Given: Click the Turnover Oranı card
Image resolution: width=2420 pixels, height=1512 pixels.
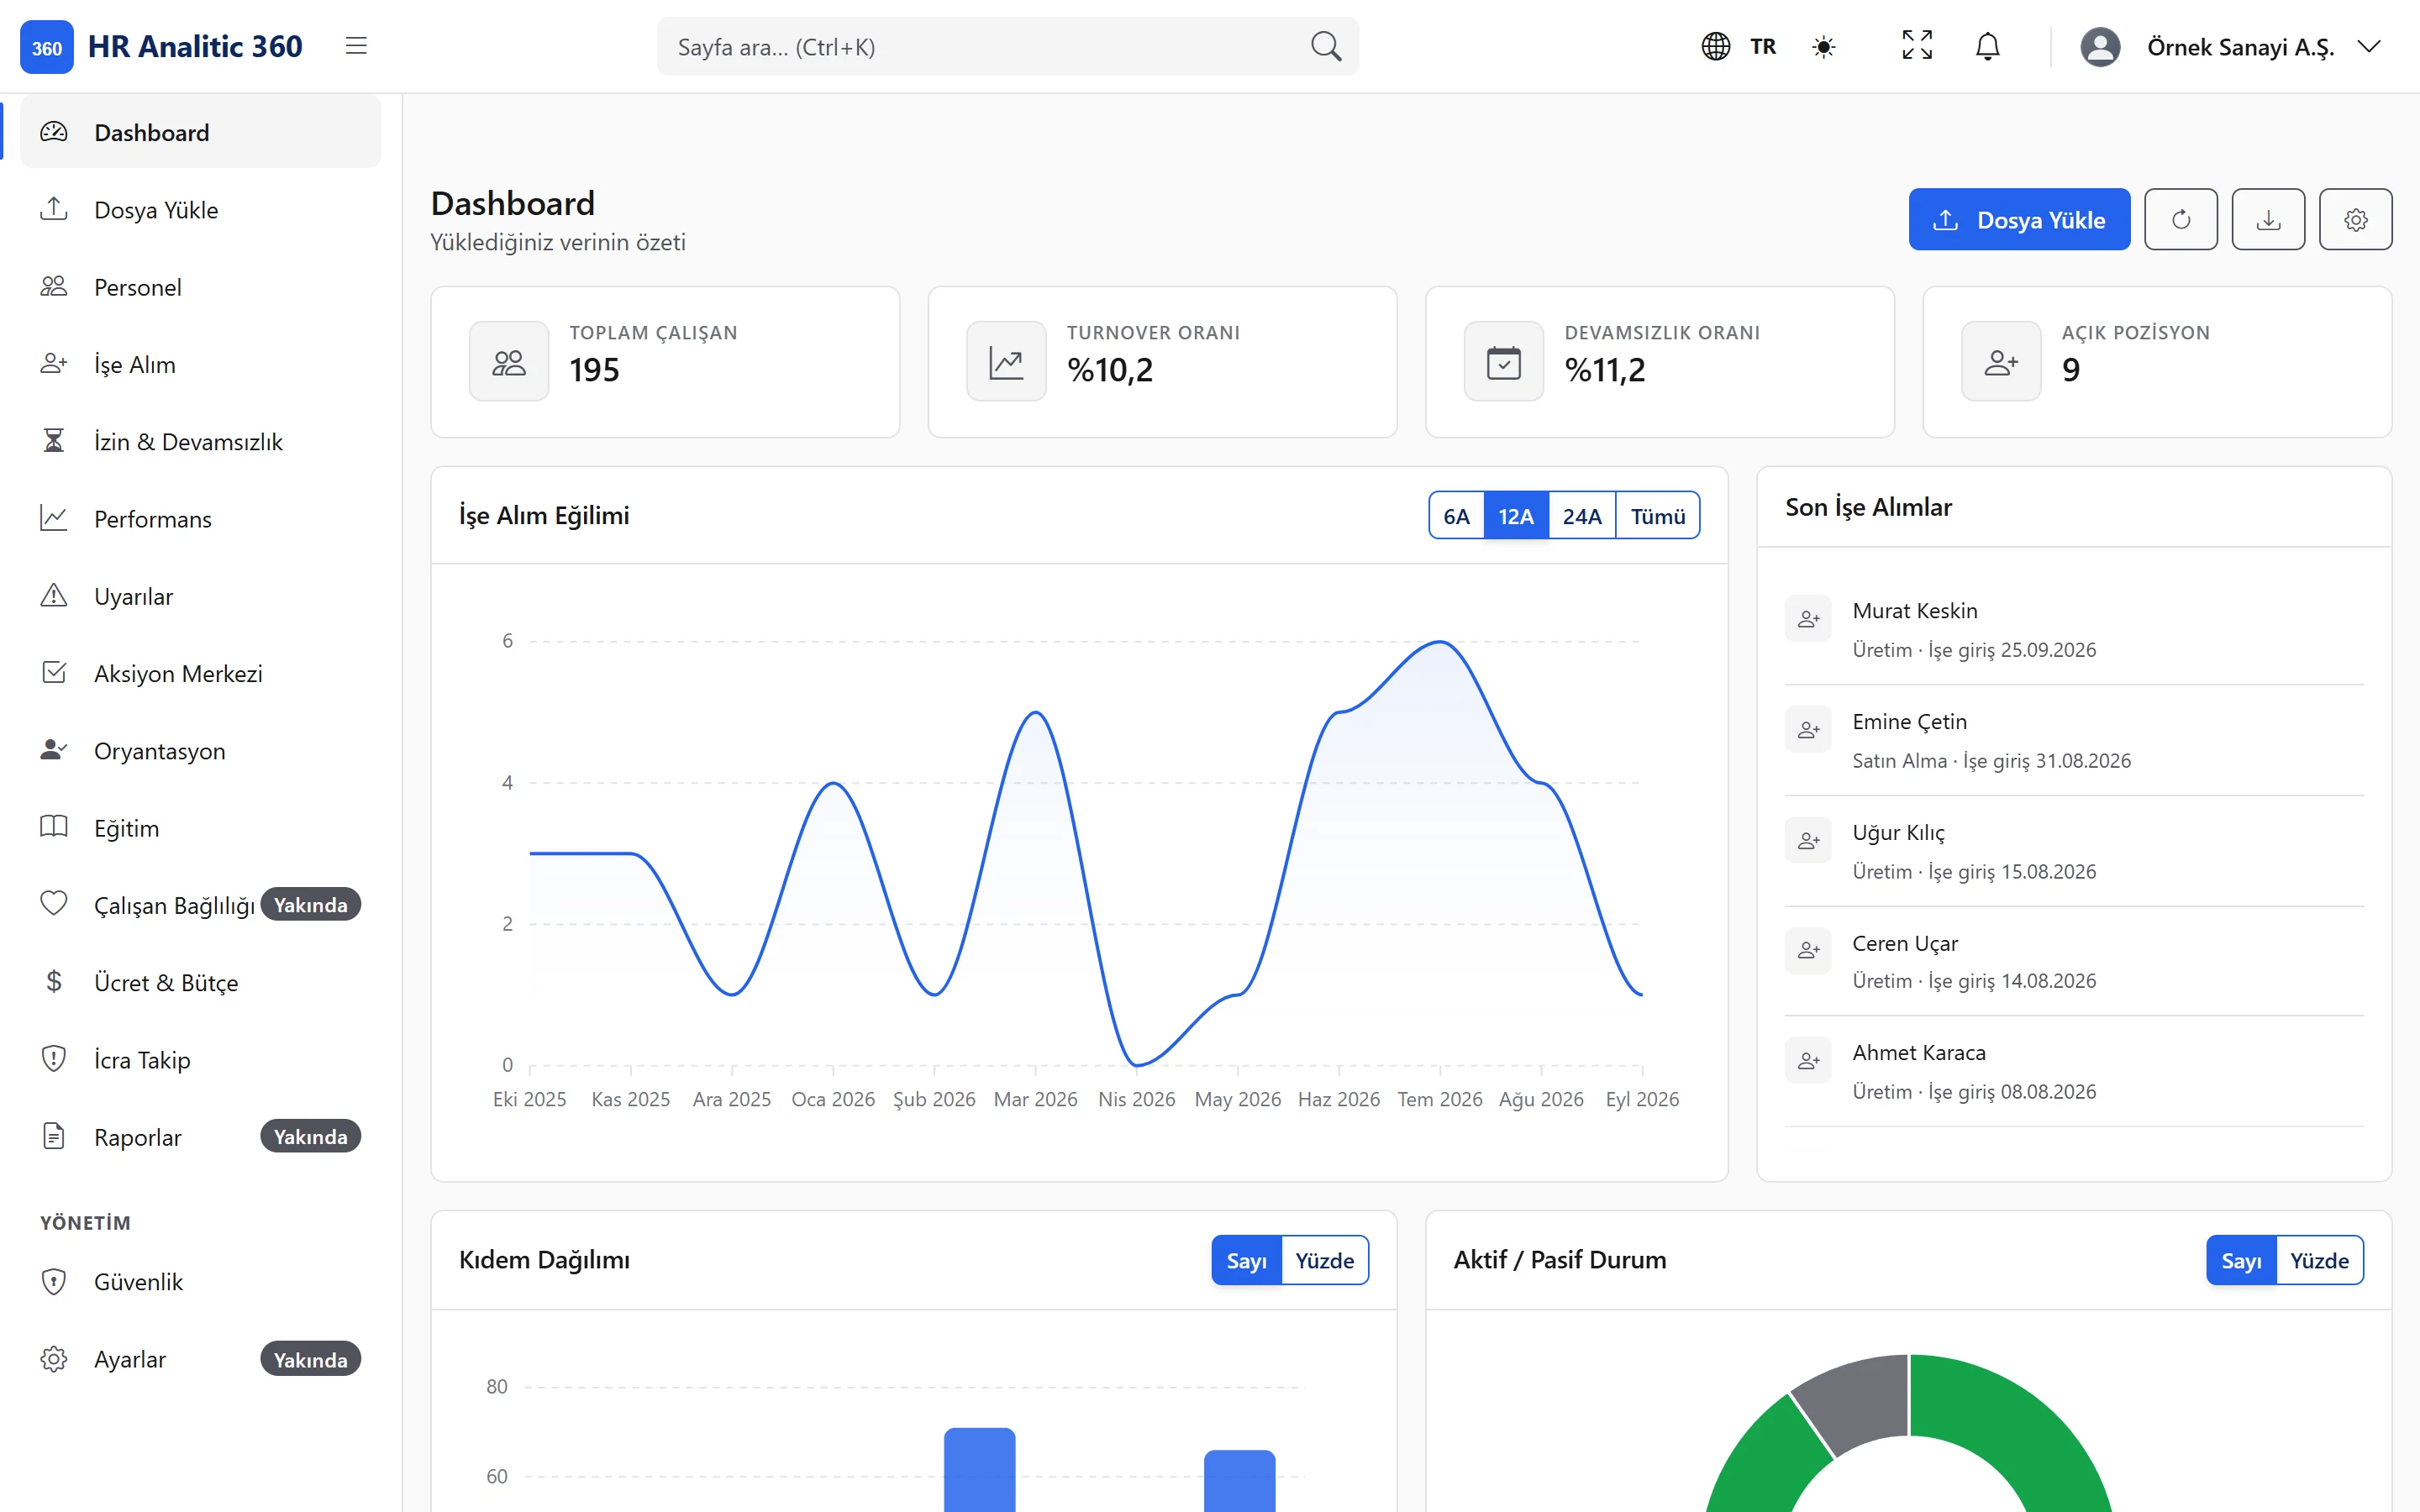Looking at the screenshot, I should 1162,362.
